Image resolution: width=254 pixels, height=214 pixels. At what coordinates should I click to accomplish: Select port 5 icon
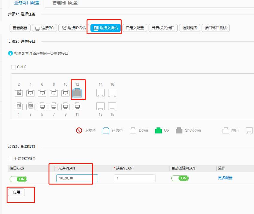42,106
